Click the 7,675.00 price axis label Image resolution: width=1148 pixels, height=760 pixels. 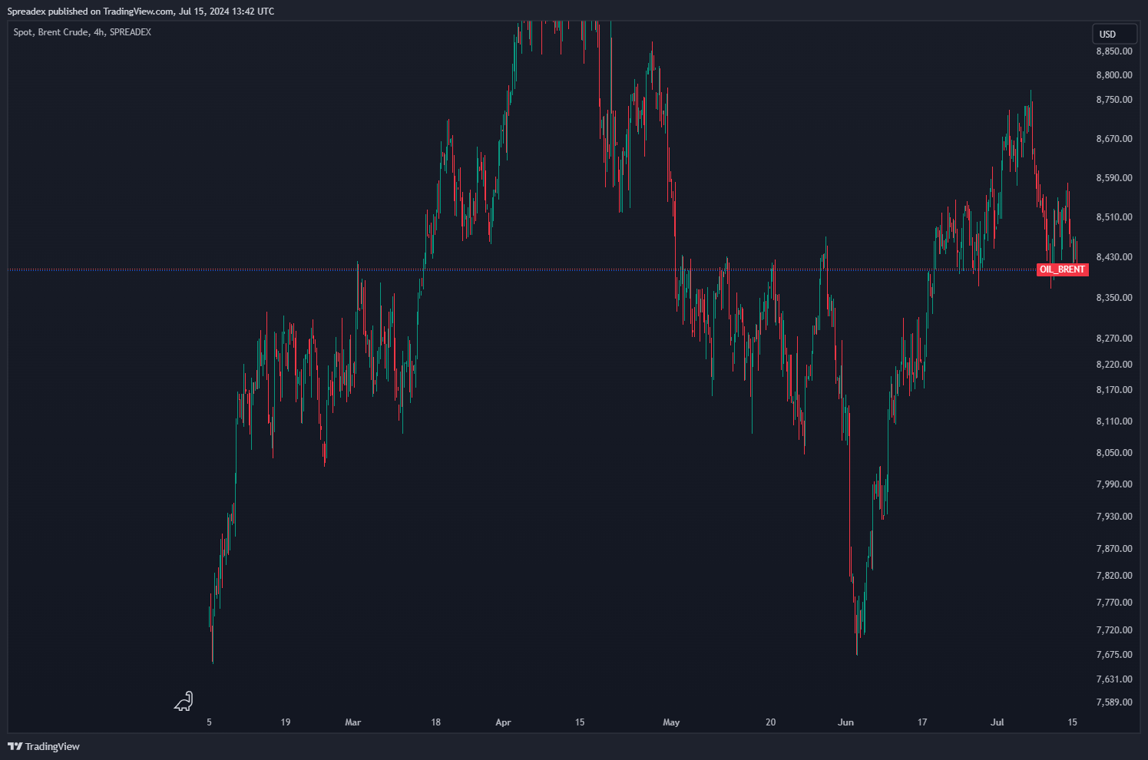click(1114, 655)
